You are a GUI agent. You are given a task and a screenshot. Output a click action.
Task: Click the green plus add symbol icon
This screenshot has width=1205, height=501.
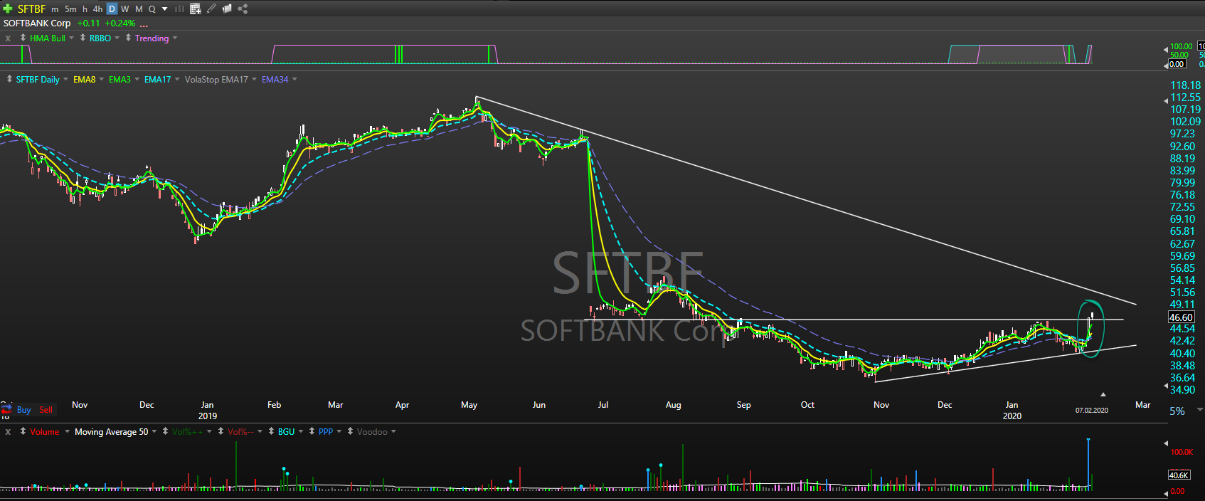coord(8,9)
